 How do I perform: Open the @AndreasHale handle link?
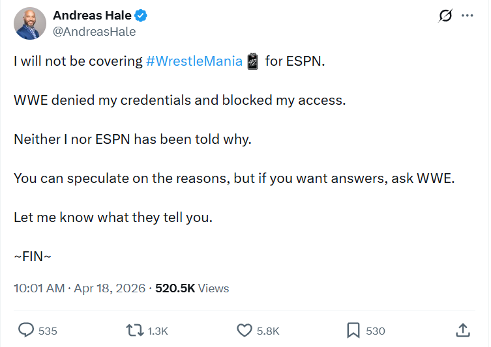coord(94,31)
